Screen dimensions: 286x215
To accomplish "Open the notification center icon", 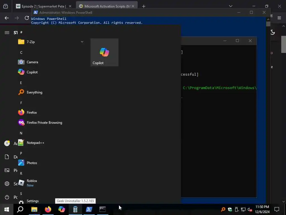I will coord(277,209).
